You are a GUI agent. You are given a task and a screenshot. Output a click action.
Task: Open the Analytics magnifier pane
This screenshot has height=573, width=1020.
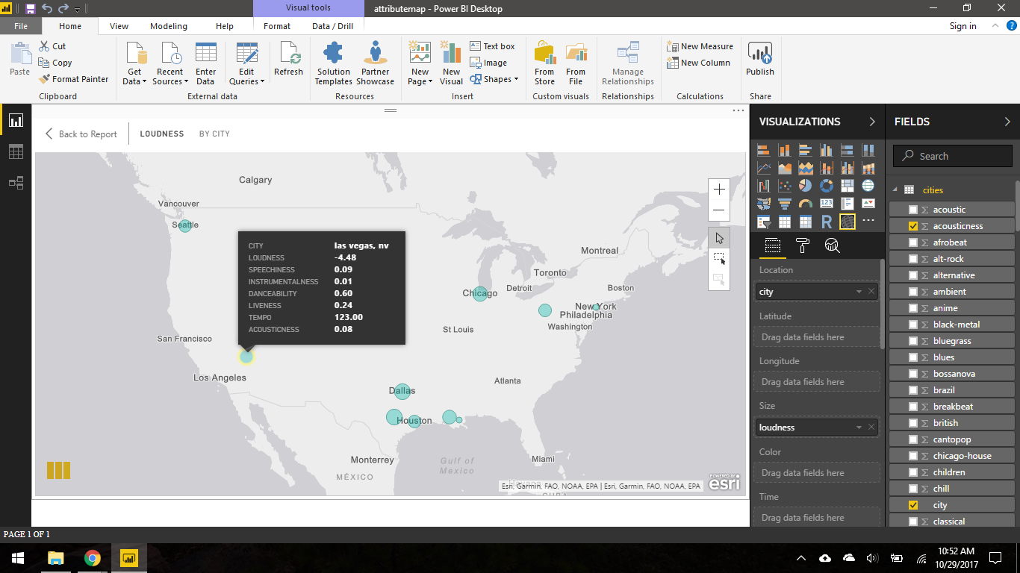pyautogui.click(x=833, y=245)
